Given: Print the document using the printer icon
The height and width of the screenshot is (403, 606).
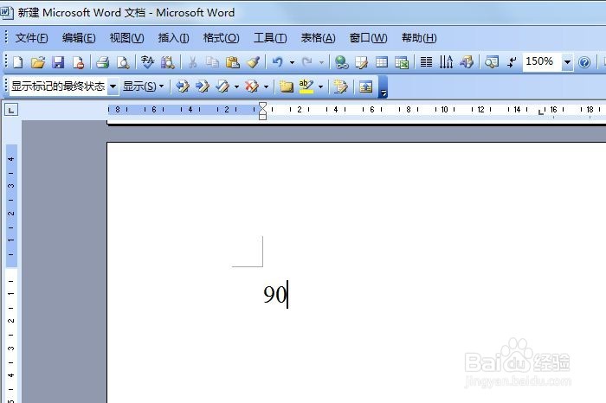Looking at the screenshot, I should tap(103, 62).
